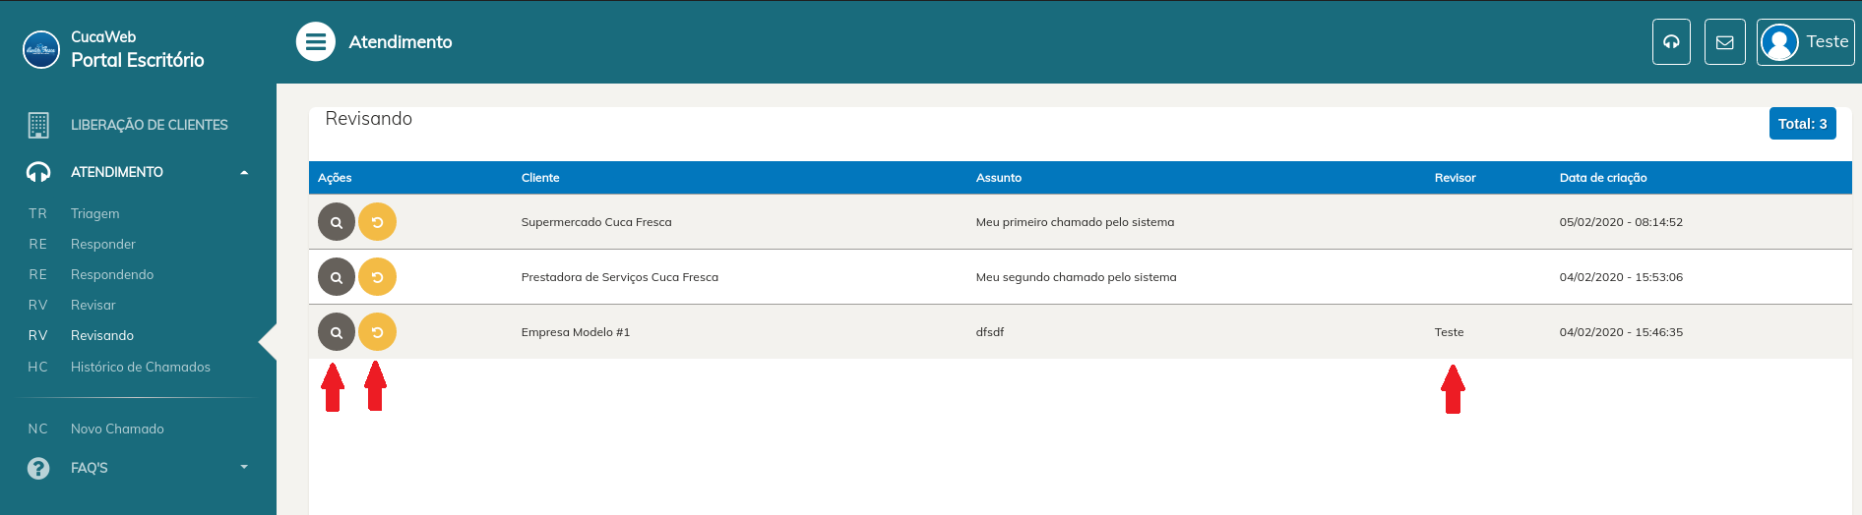Sort by Data de criação column header
The width and height of the screenshot is (1862, 515).
[1603, 178]
